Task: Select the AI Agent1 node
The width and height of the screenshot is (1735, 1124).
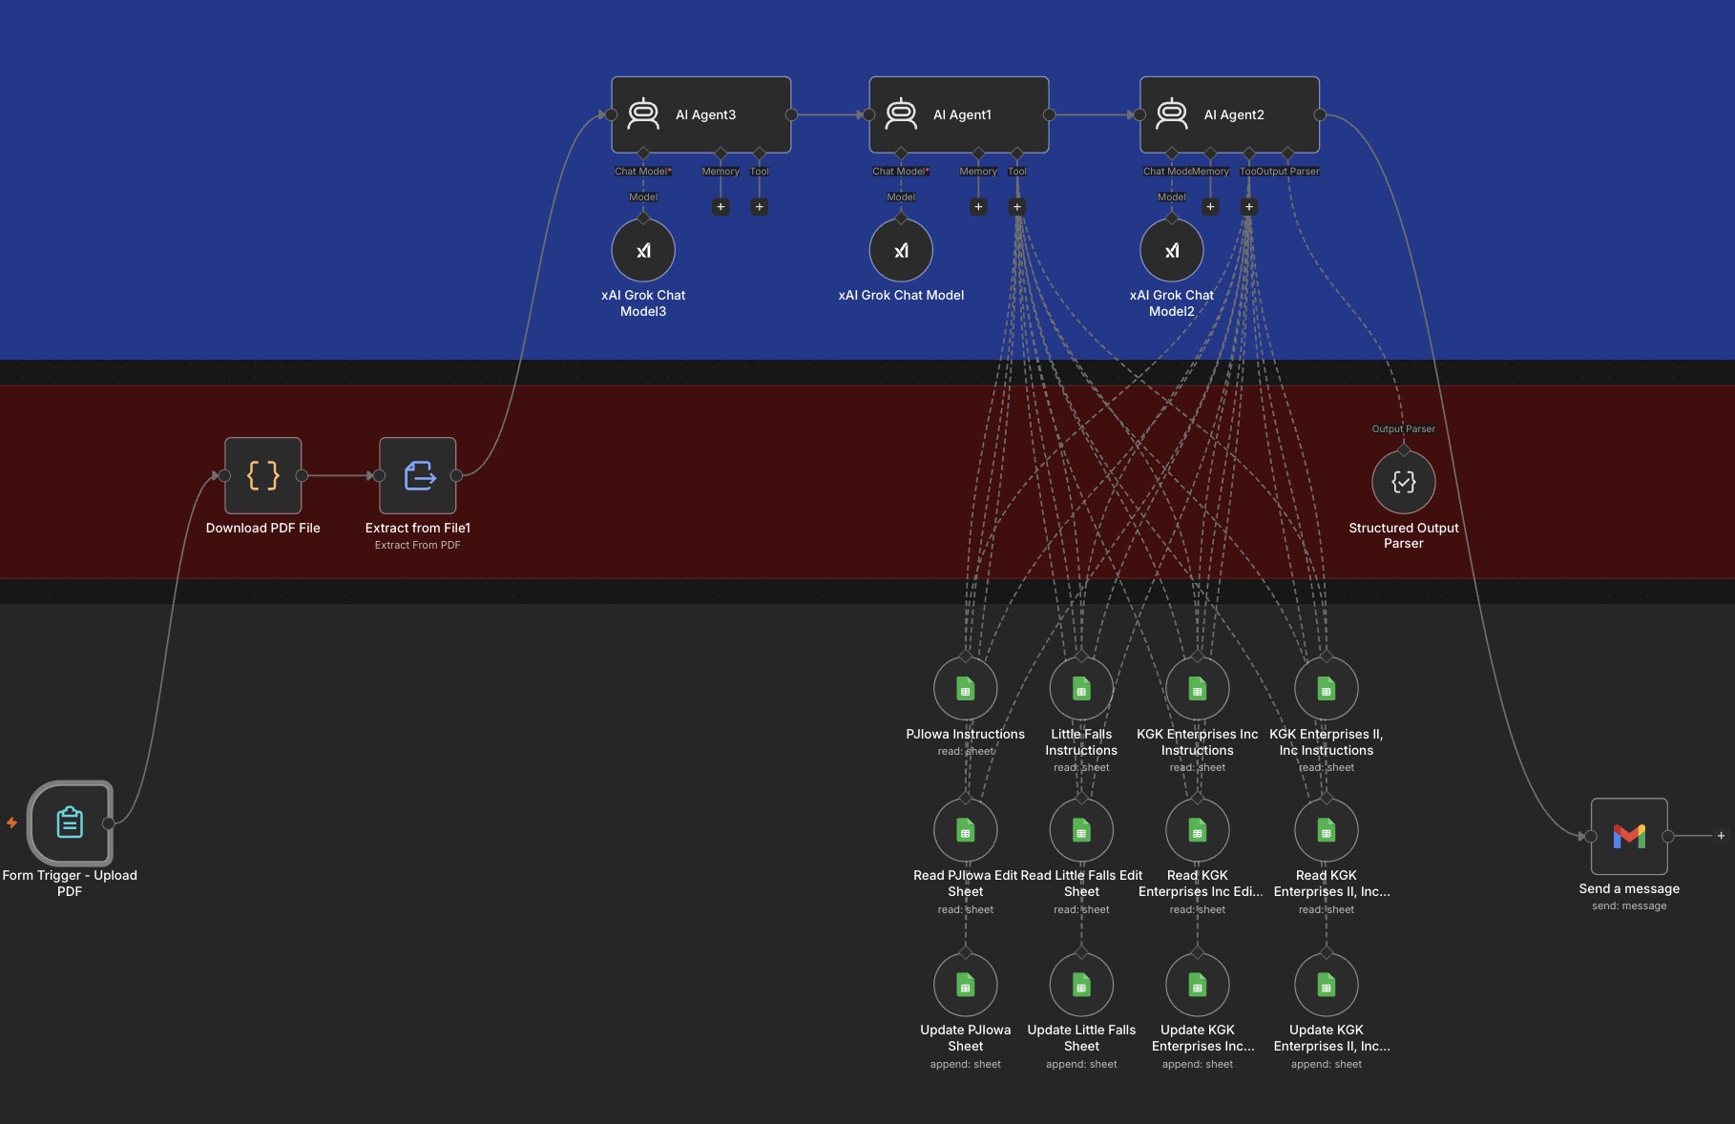Action: point(959,114)
